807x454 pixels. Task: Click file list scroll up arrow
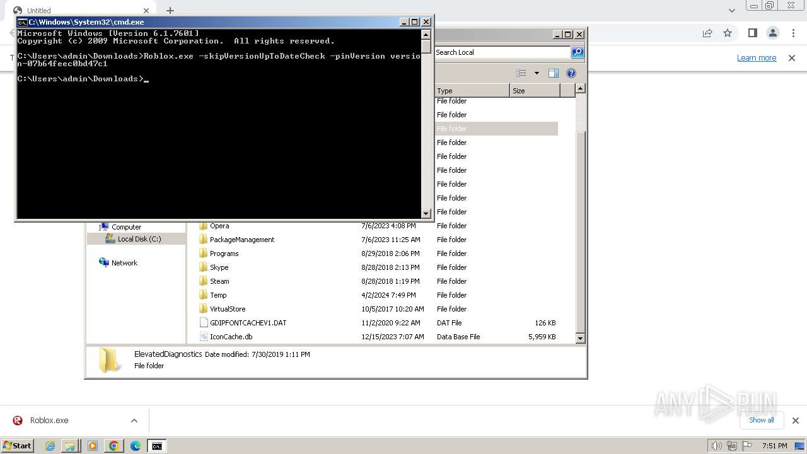click(x=581, y=89)
